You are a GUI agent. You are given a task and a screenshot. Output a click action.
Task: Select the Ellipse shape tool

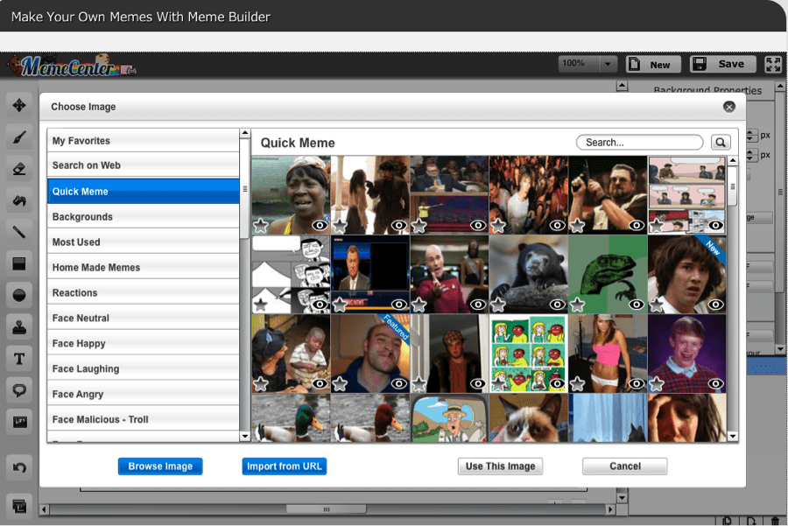point(19,296)
